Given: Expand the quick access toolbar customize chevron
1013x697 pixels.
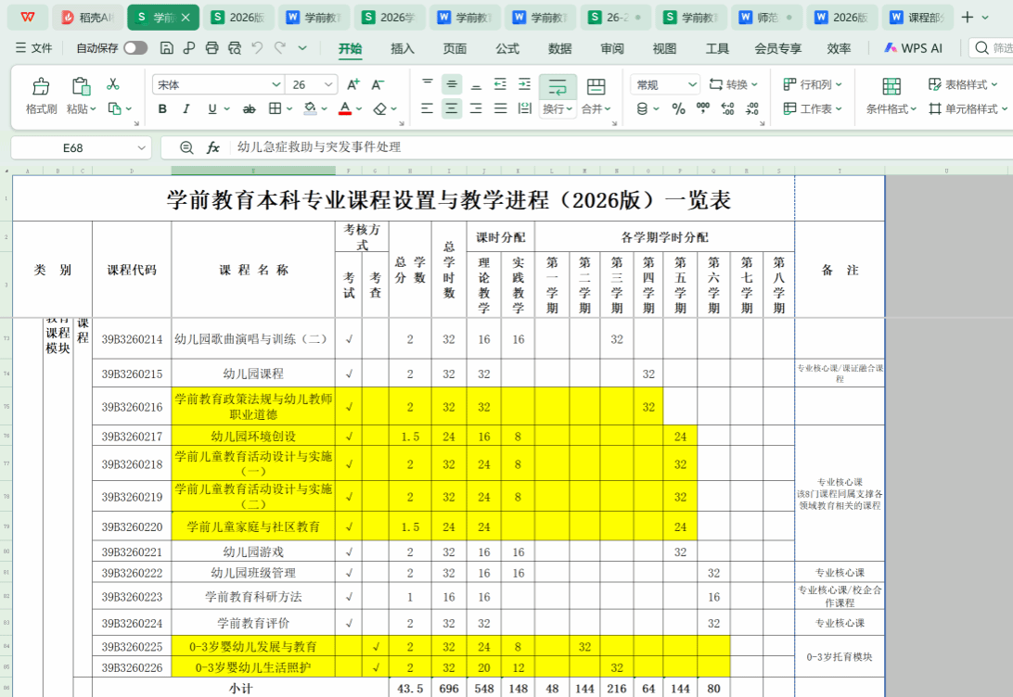Looking at the screenshot, I should tap(302, 48).
